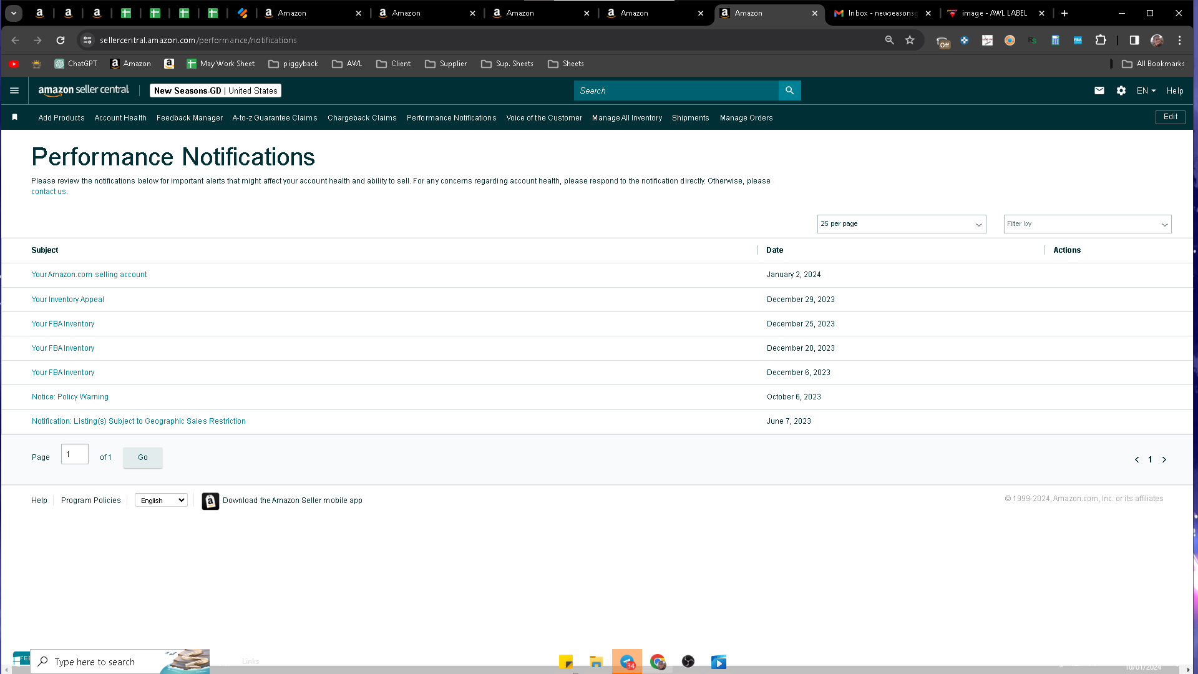
Task: Open Program Policies in the footer
Action: [91, 501]
